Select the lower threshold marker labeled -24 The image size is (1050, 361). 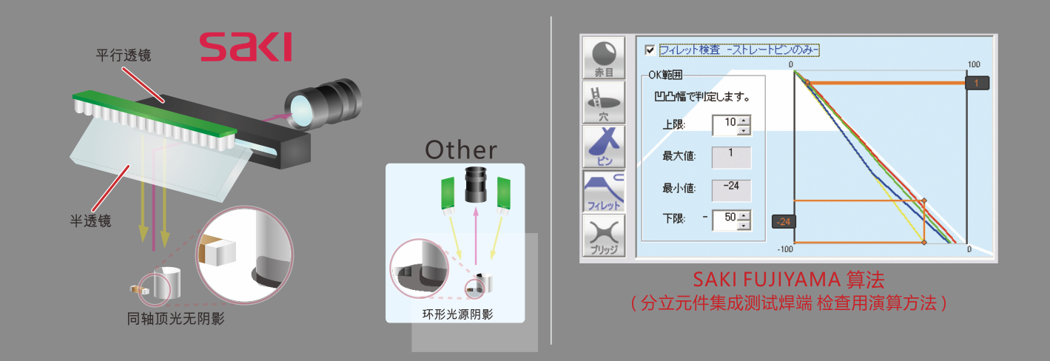pos(783,220)
